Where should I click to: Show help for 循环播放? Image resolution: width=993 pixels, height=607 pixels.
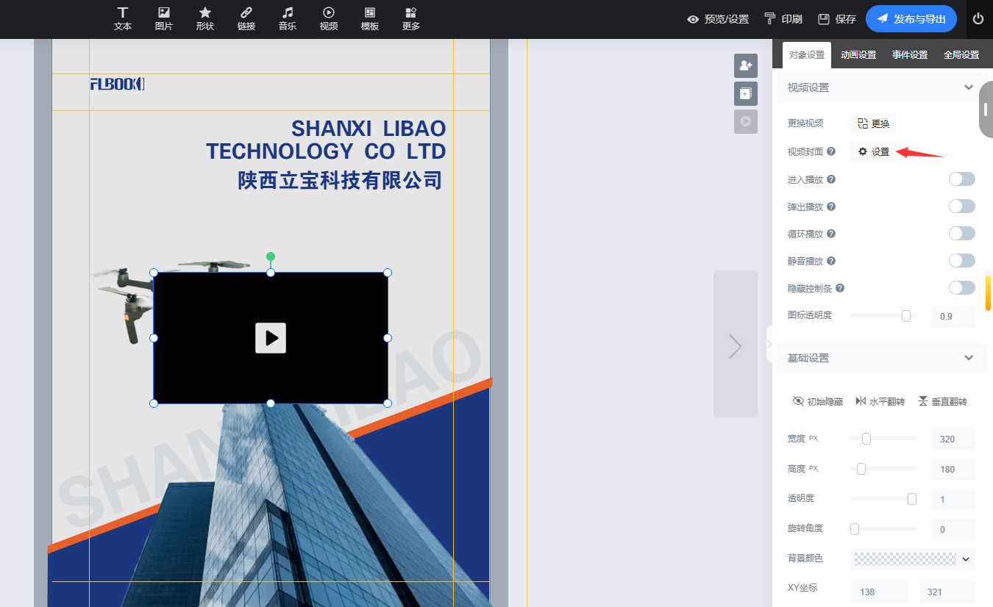831,234
